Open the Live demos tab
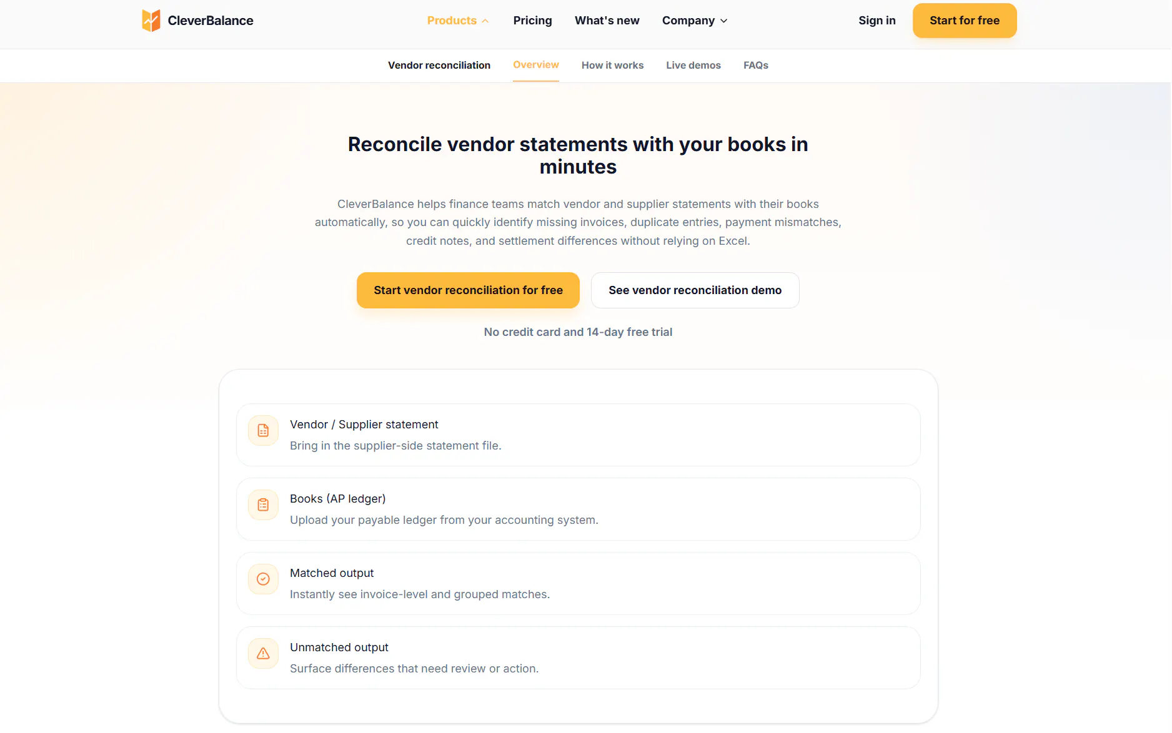Viewport: 1172px width, 733px height. [693, 66]
